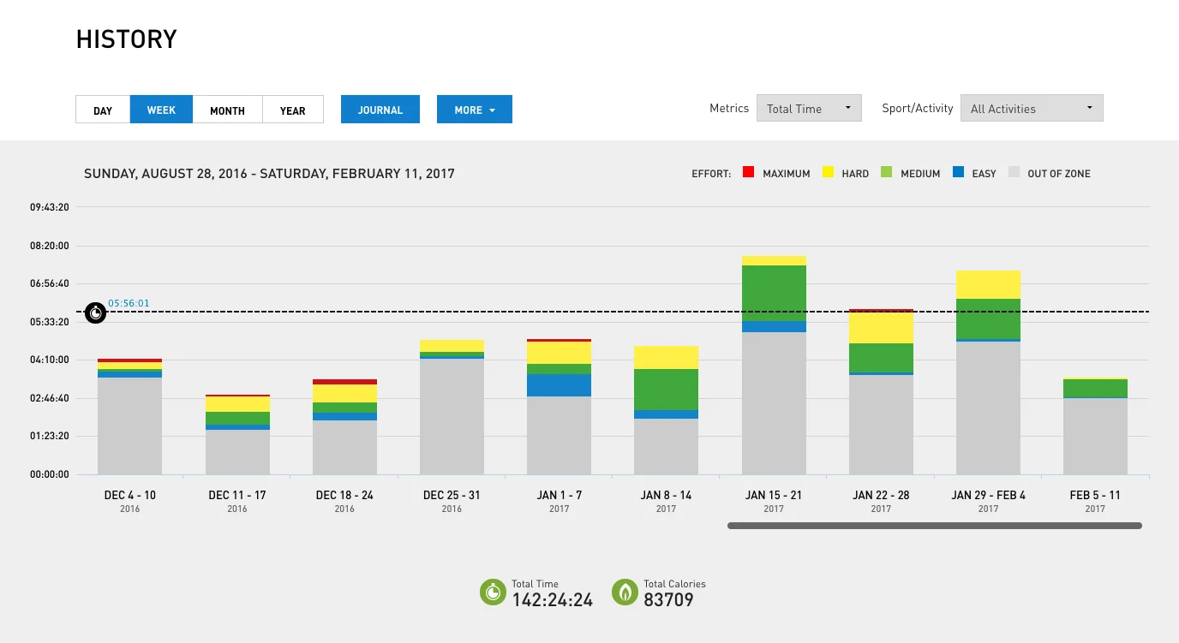Click the red Maximum effort legend swatch
The image size is (1179, 643).
748,173
